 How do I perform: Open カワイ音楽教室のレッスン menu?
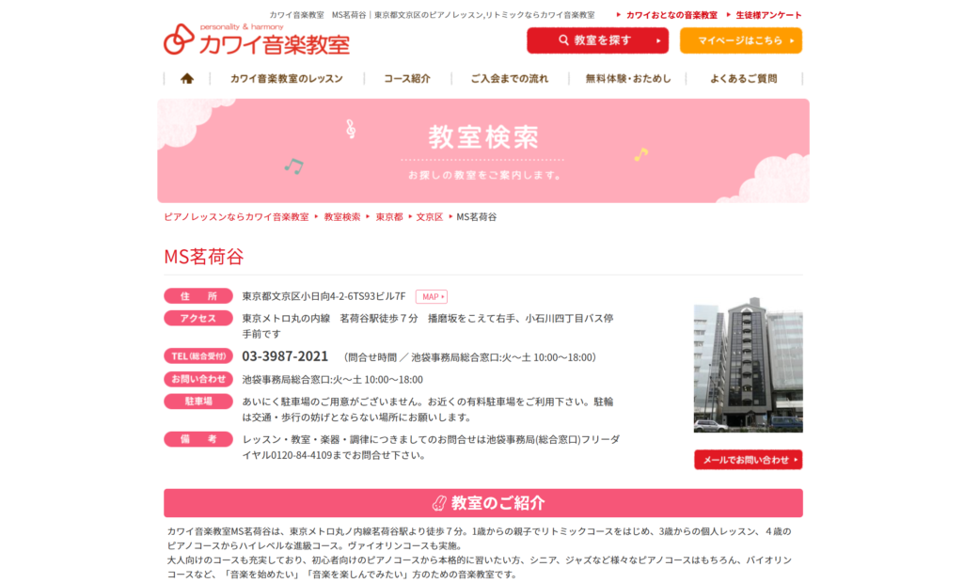coord(287,79)
